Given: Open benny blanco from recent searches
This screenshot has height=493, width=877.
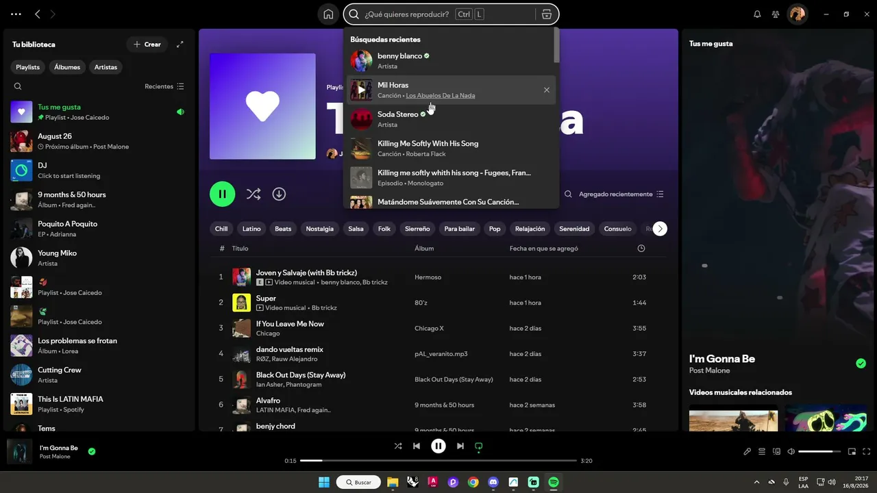Looking at the screenshot, I should click(x=451, y=60).
